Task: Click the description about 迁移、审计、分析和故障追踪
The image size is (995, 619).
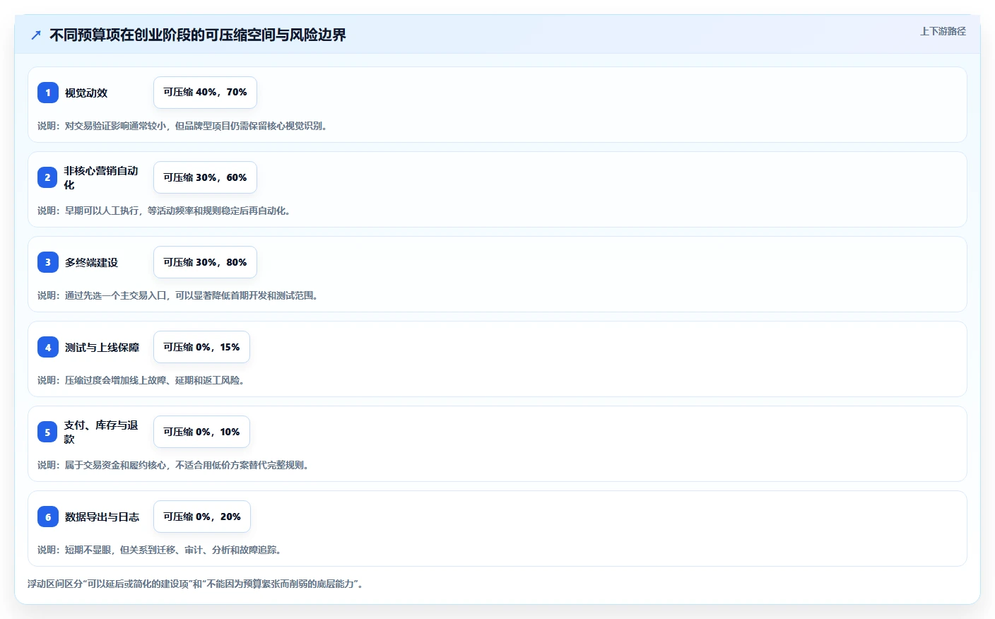Action: (x=160, y=550)
